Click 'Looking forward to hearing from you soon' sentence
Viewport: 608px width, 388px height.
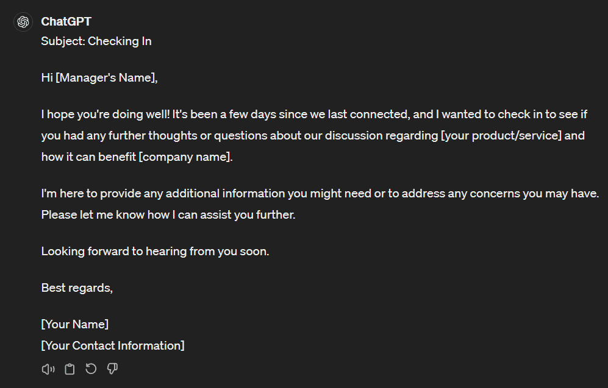pyautogui.click(x=155, y=252)
